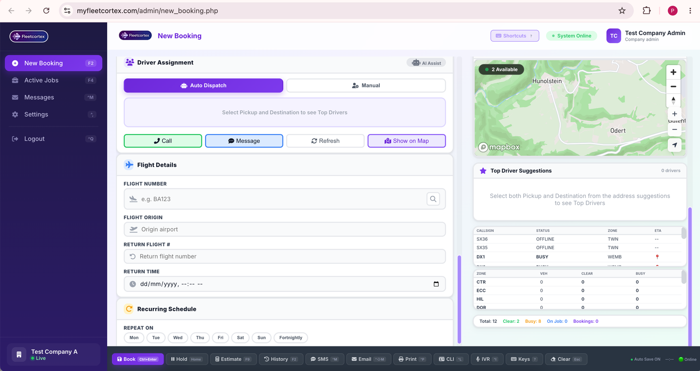Click the Book button in bottom bar

[138, 359]
